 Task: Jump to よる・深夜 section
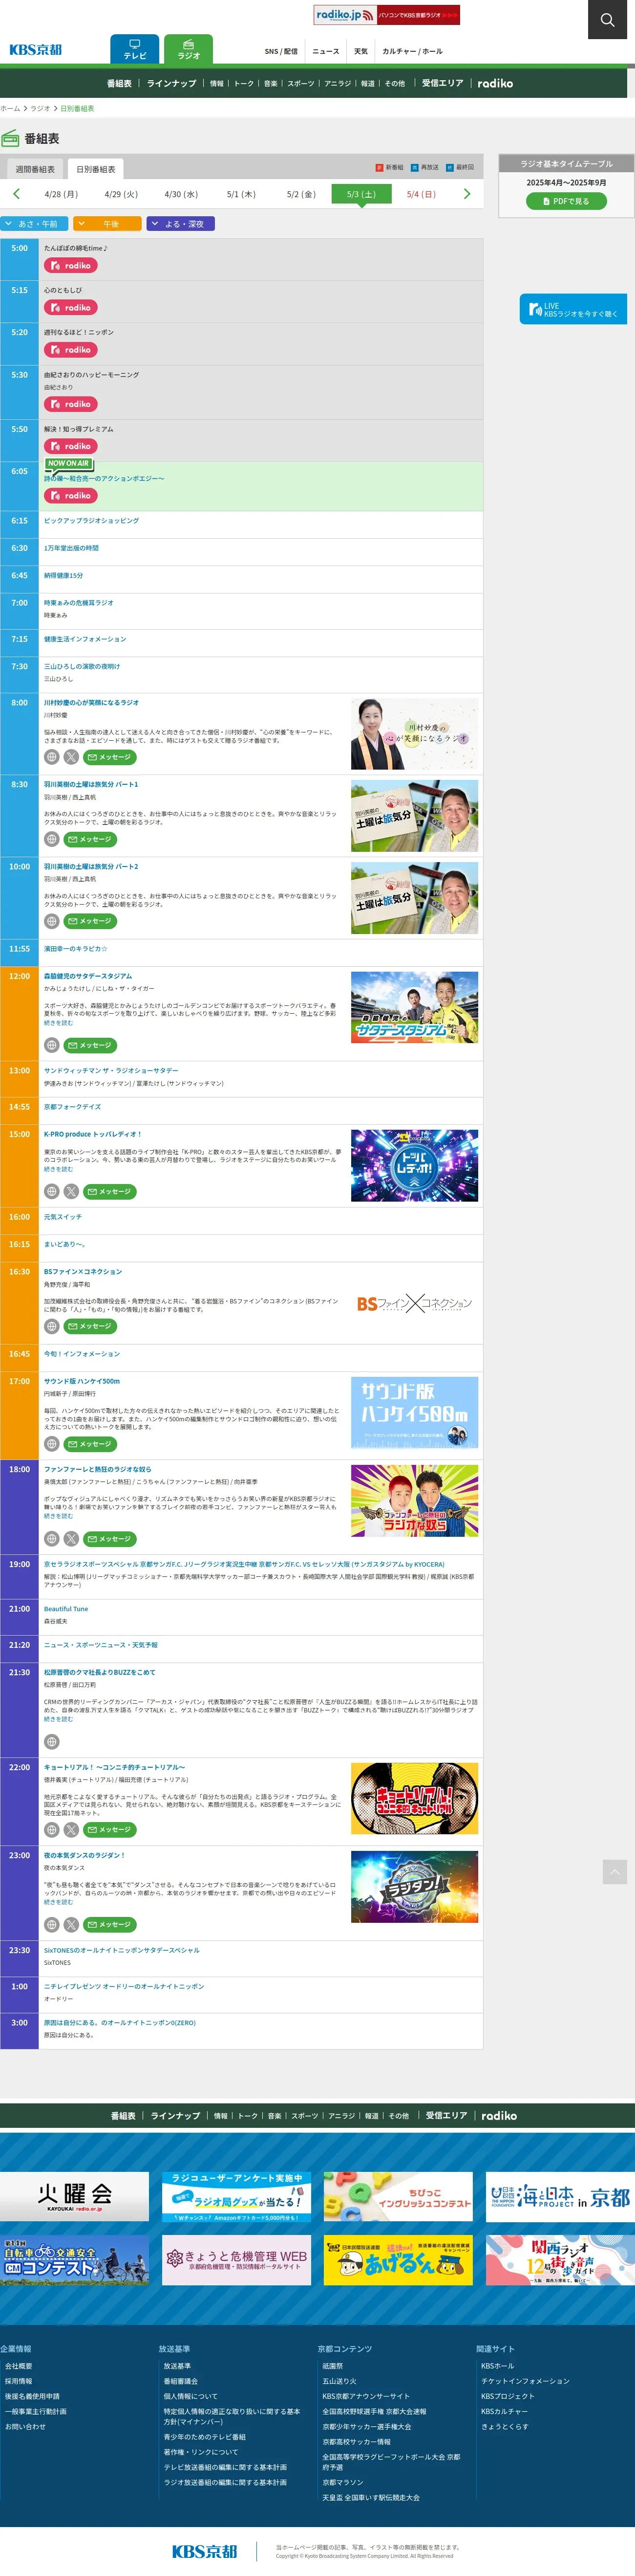click(181, 224)
